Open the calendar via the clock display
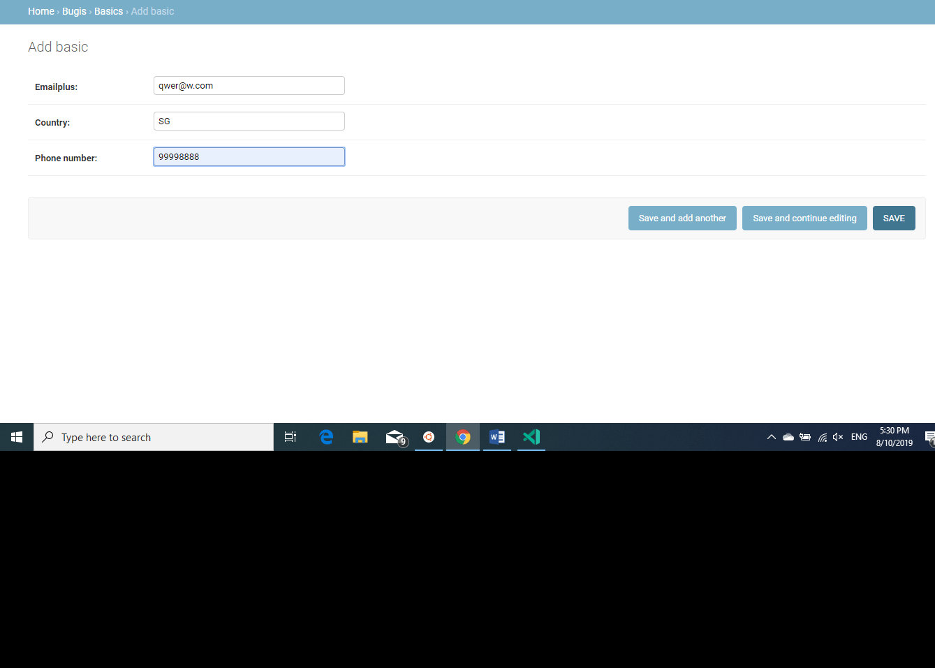This screenshot has width=935, height=668. (894, 437)
